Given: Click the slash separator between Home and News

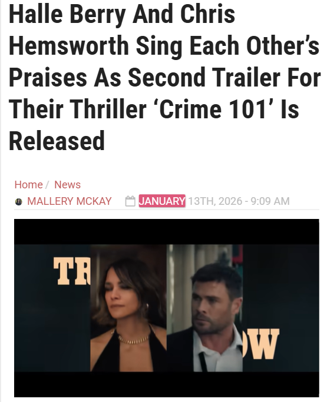Looking at the screenshot, I should tap(47, 185).
